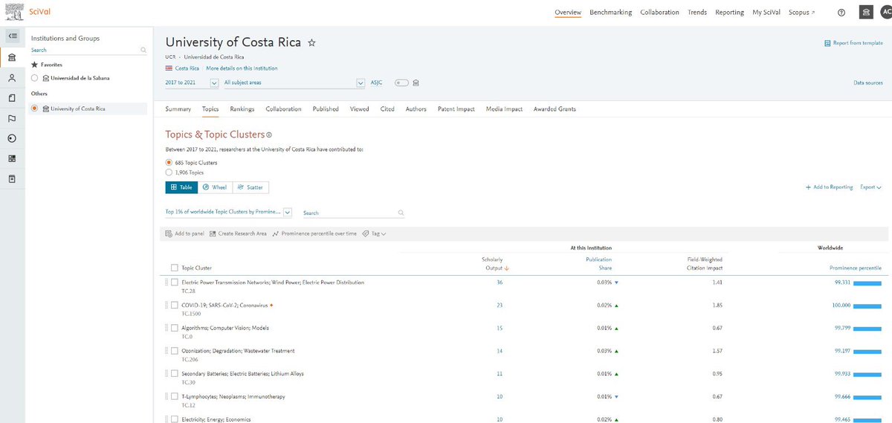Open the Awarded Grants tab

coord(555,109)
